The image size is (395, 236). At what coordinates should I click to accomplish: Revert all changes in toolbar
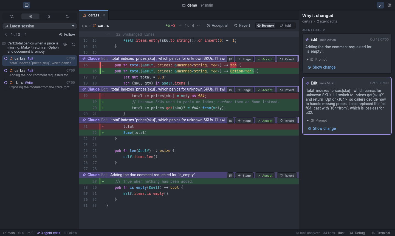click(242, 25)
